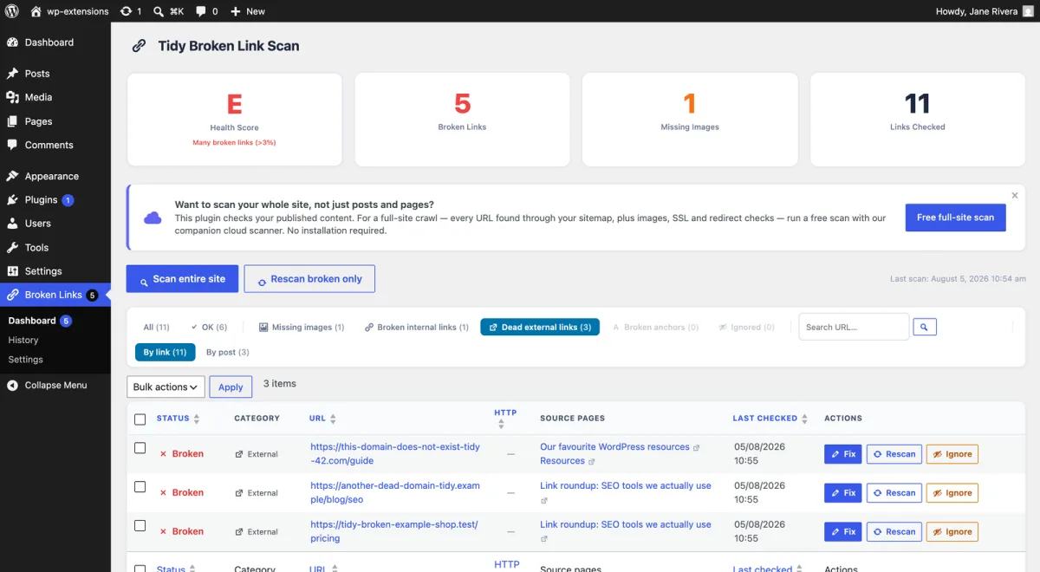The image size is (1040, 572).
Task: Rescan the another-dead-domain-tidy.example link
Action: (894, 493)
